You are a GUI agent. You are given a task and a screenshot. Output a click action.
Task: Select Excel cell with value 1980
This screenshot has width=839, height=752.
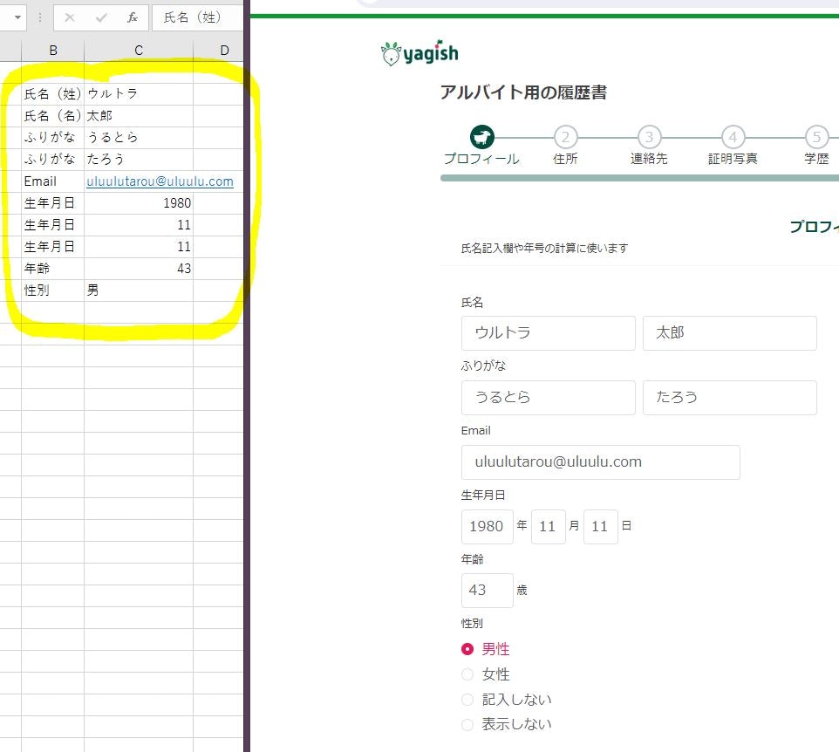click(x=139, y=203)
